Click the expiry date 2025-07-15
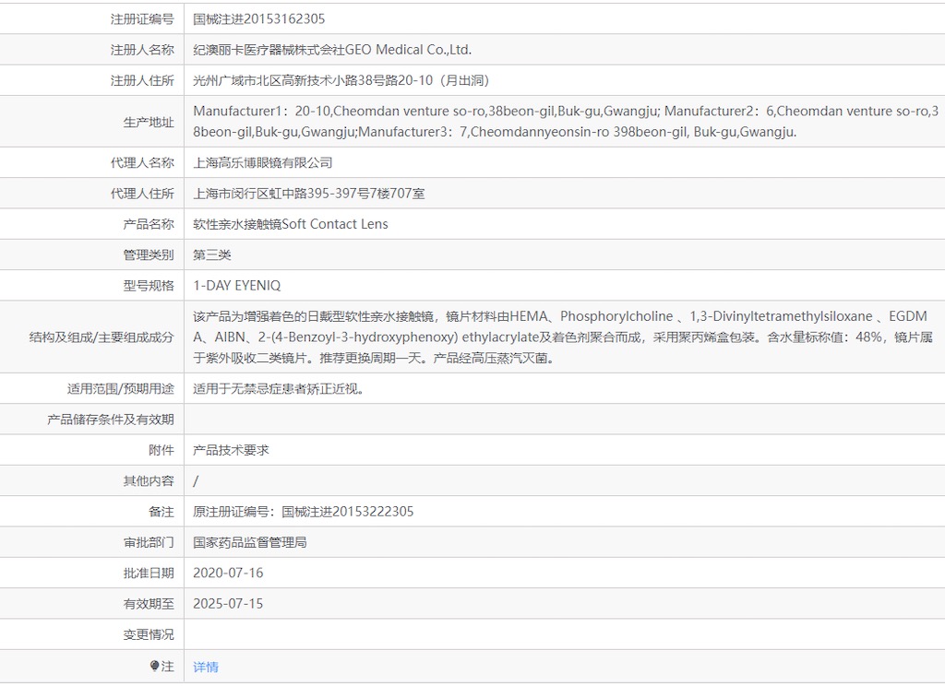Image resolution: width=945 pixels, height=686 pixels. (228, 604)
